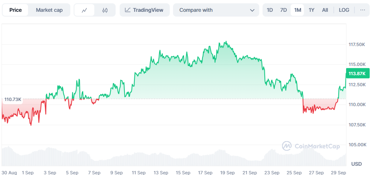Toggle LOG scale on chart
Viewport: 373px width, 175px height.
pyautogui.click(x=344, y=10)
